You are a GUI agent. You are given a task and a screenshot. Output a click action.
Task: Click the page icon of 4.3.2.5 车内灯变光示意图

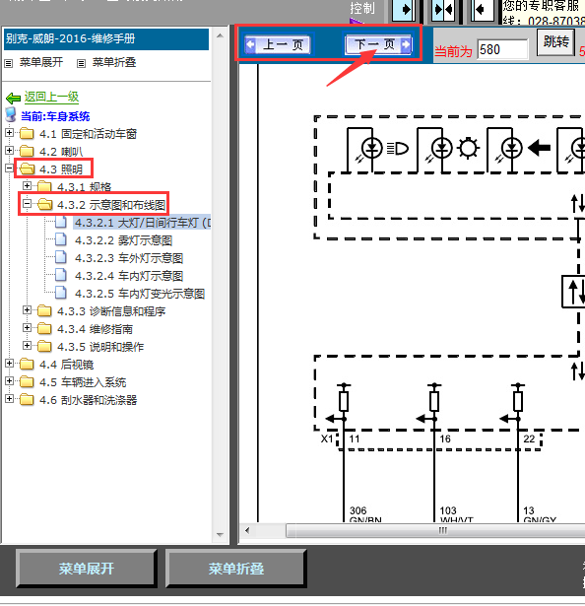[61, 293]
